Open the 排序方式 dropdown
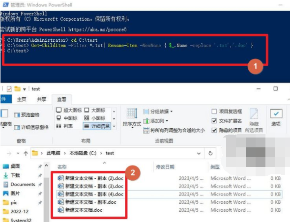 click(x=132, y=118)
